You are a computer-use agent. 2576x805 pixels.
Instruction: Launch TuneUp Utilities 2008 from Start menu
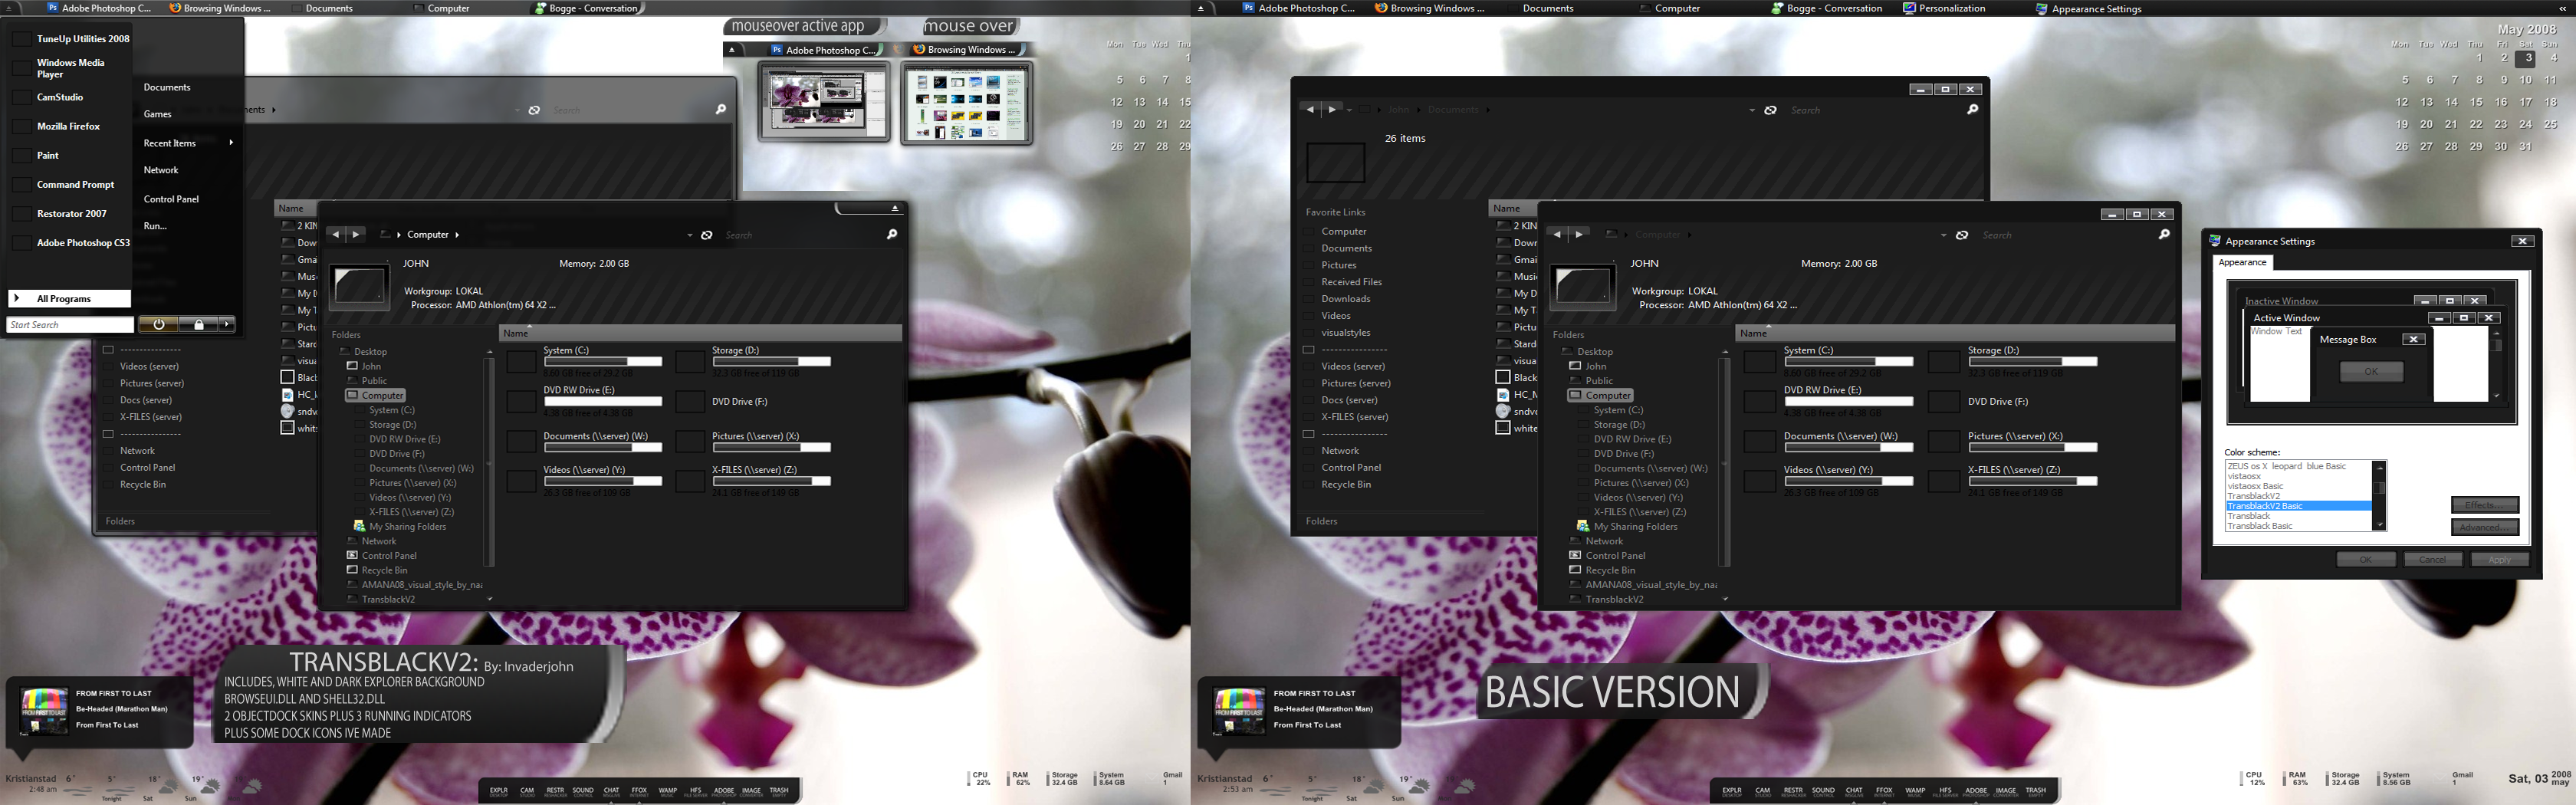pos(71,39)
